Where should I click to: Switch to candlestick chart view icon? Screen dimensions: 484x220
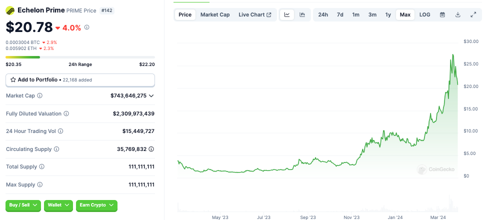pos(302,14)
